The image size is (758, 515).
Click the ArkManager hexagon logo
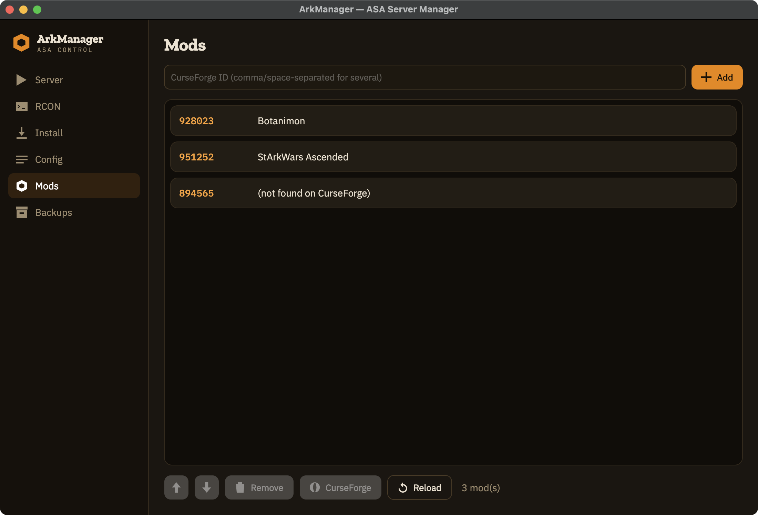[x=21, y=43]
